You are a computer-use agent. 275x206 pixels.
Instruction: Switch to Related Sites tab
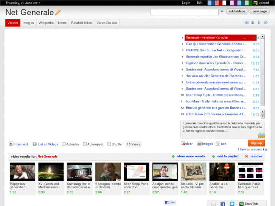[x=81, y=23]
